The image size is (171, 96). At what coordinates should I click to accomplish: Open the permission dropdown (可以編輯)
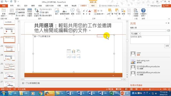click(x=135, y=34)
